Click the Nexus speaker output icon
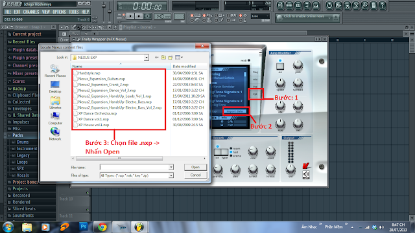Image resolution: width=415 pixels, height=233 pixels. coord(306,174)
